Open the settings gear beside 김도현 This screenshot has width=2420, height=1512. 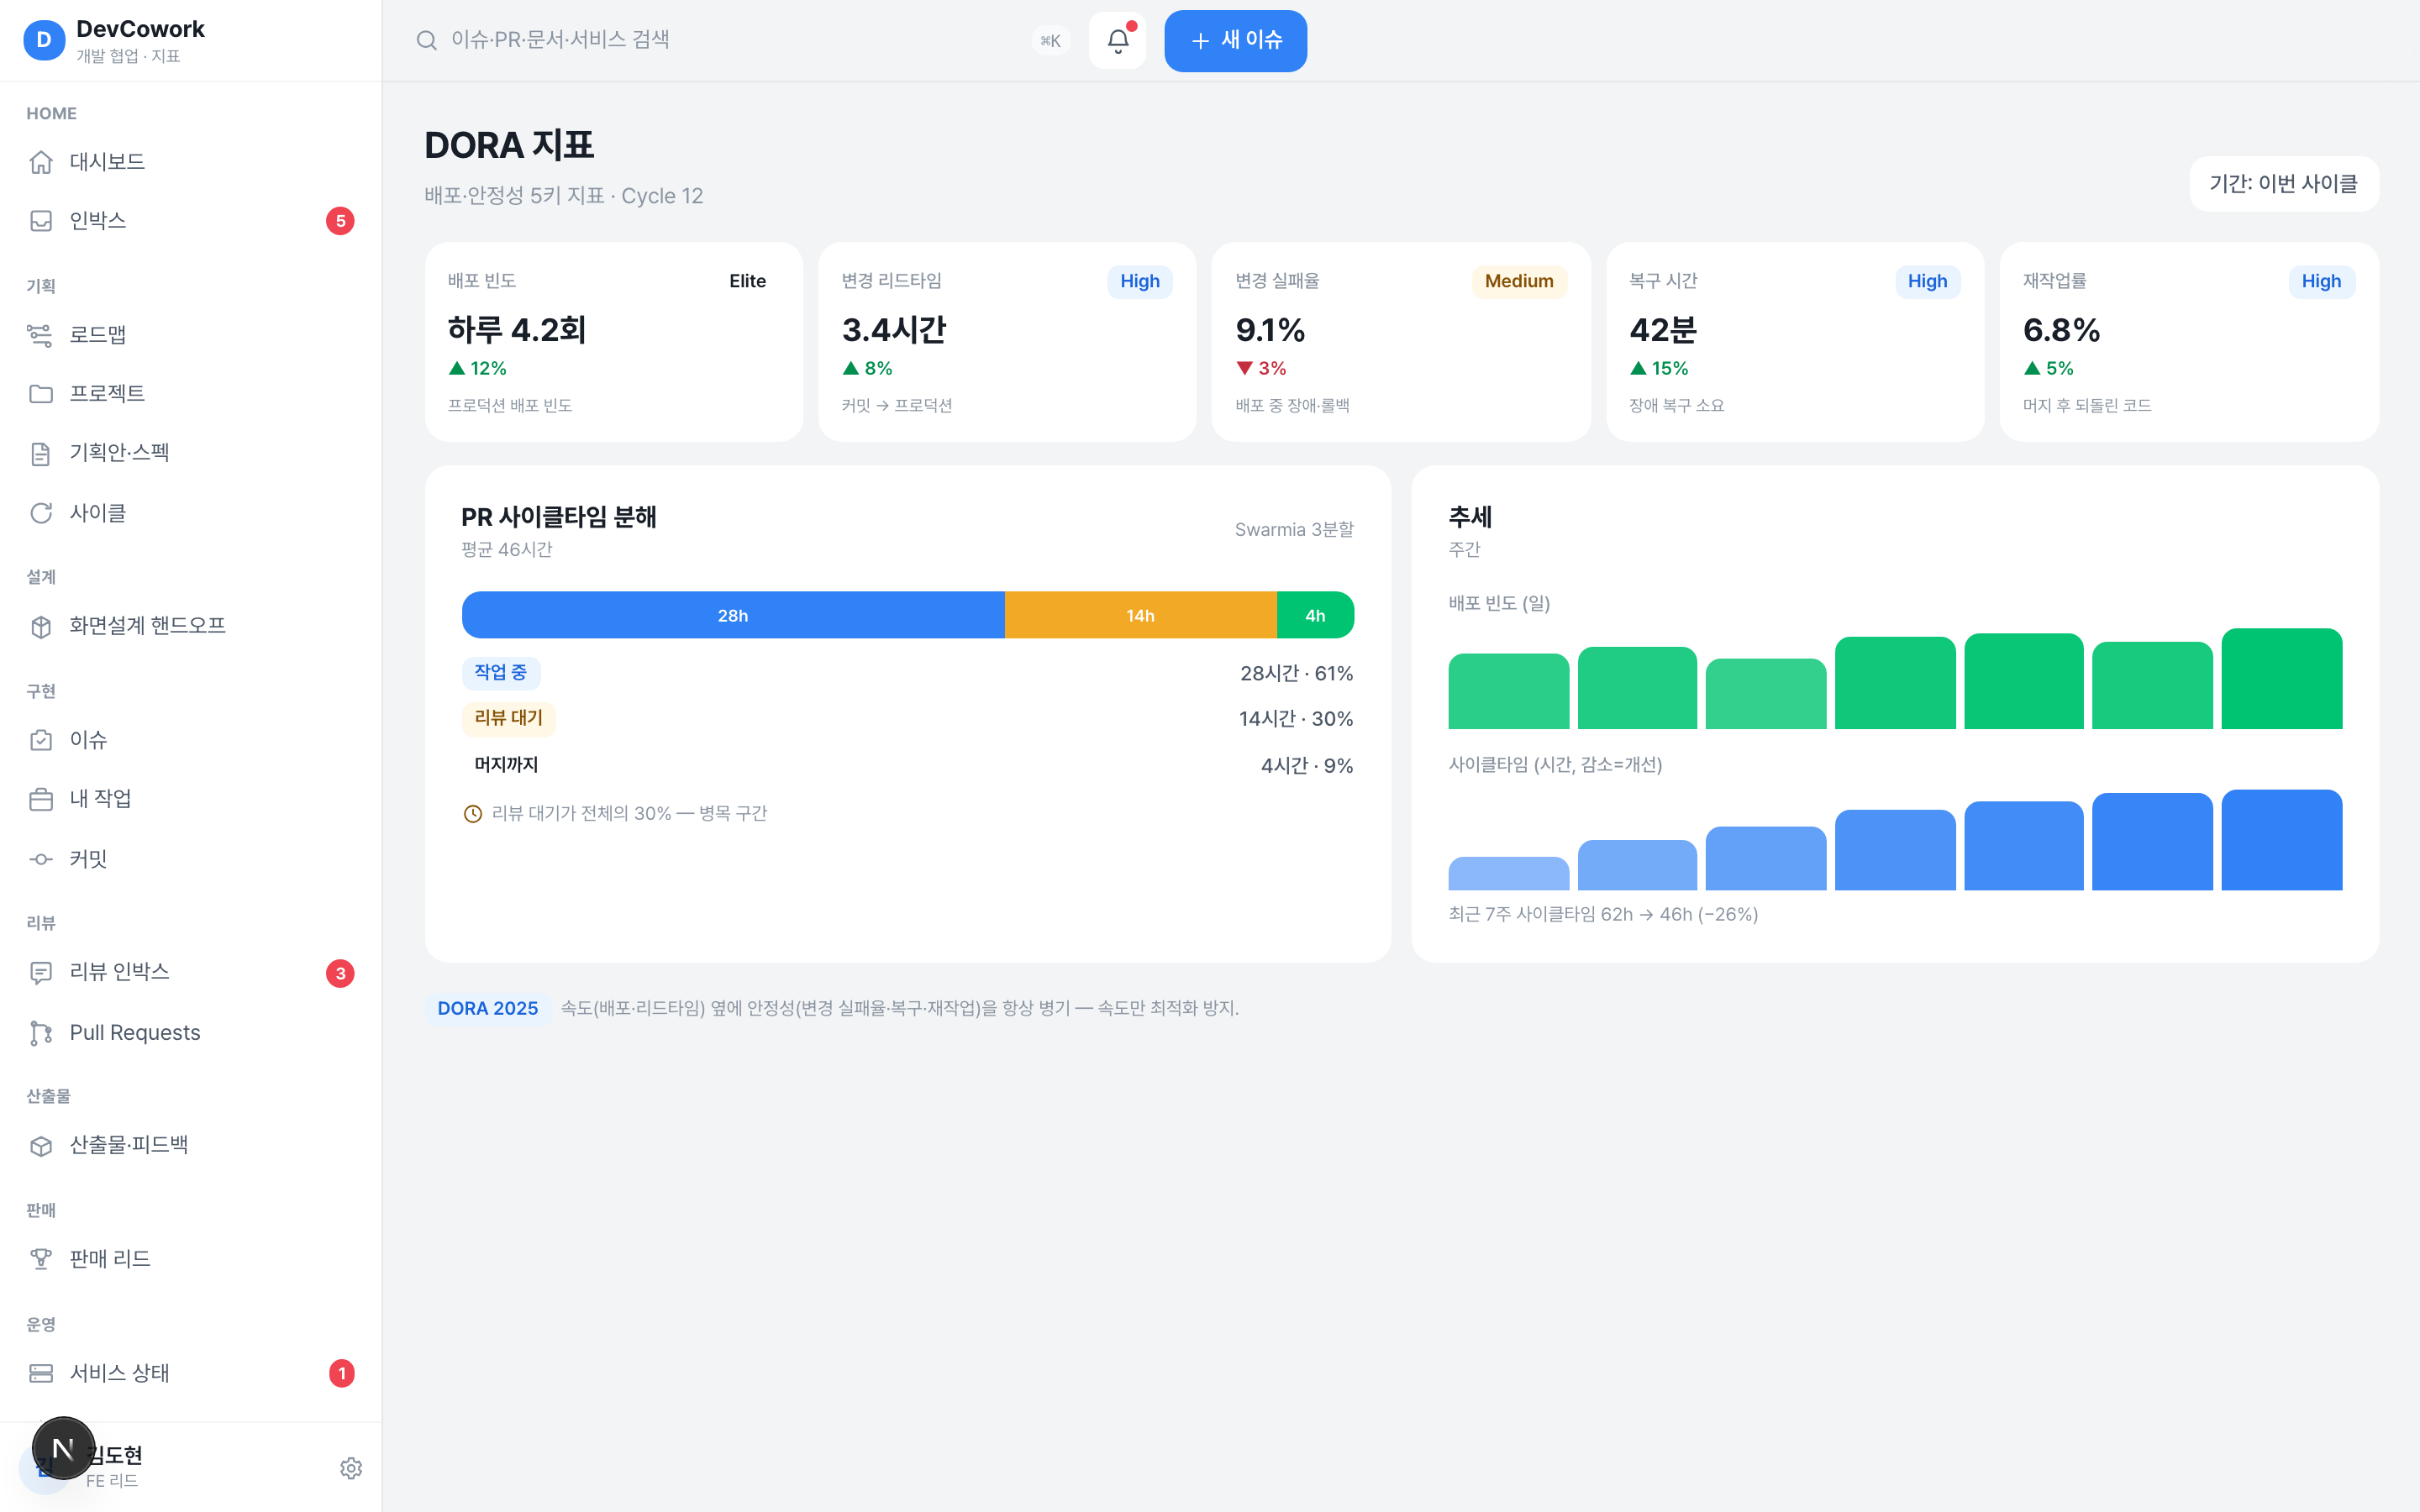351,1468
